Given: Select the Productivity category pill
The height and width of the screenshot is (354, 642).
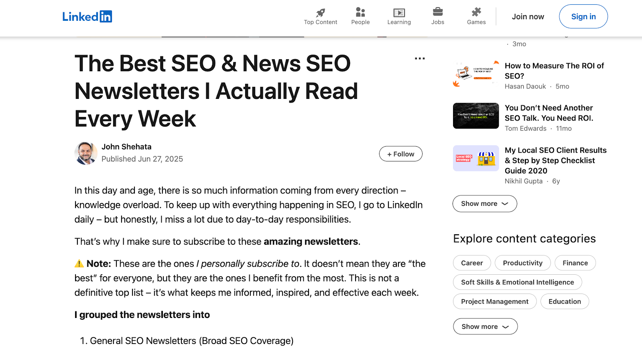Looking at the screenshot, I should (522, 263).
